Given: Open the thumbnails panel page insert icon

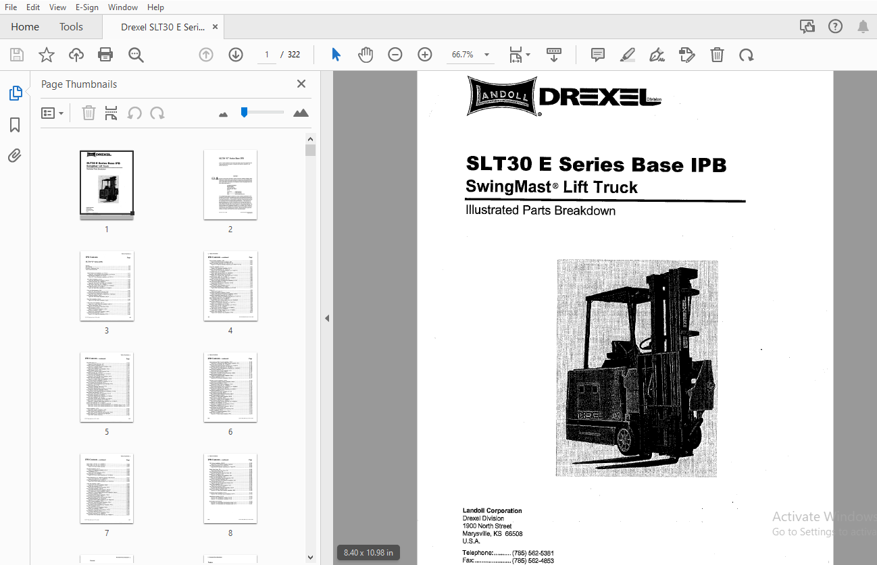Looking at the screenshot, I should 111,113.
